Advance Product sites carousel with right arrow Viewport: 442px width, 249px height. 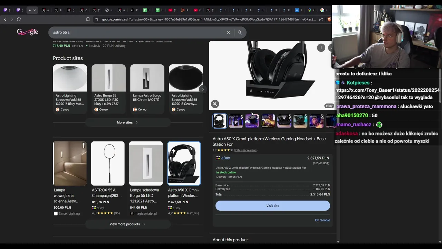(203, 89)
